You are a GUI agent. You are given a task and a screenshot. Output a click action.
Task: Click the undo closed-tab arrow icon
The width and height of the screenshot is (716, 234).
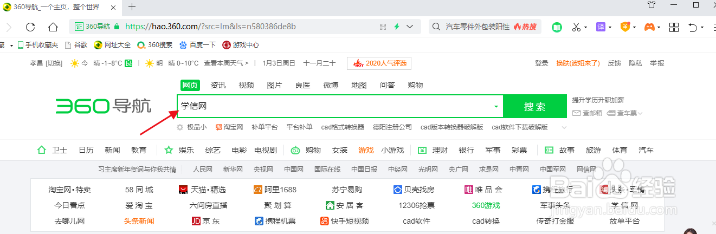(x=693, y=27)
